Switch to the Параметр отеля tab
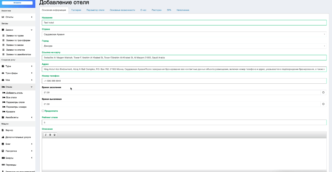 95,10
